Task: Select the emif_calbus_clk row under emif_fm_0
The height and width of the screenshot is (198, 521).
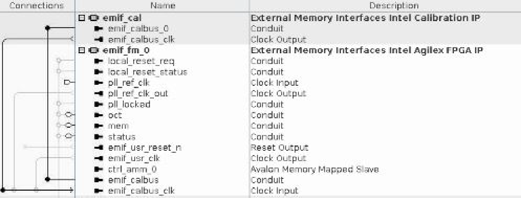Action: tap(141, 191)
